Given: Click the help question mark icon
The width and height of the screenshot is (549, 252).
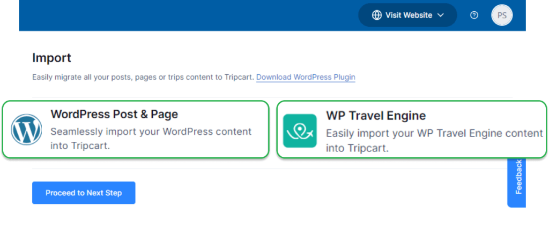Looking at the screenshot, I should (474, 15).
